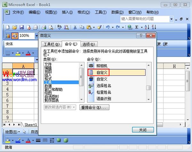Choose the 选择姓名 command
This screenshot has width=192, height=152.
(117, 86)
